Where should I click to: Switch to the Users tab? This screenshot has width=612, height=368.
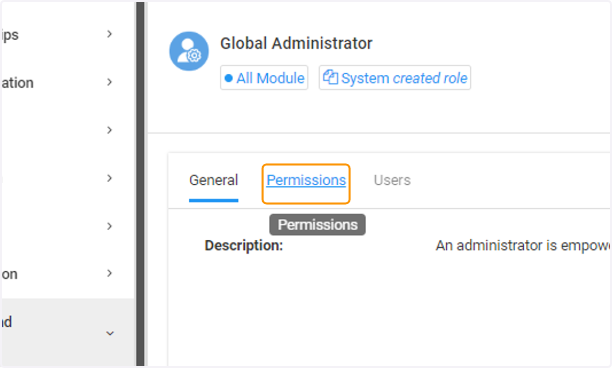(x=392, y=180)
